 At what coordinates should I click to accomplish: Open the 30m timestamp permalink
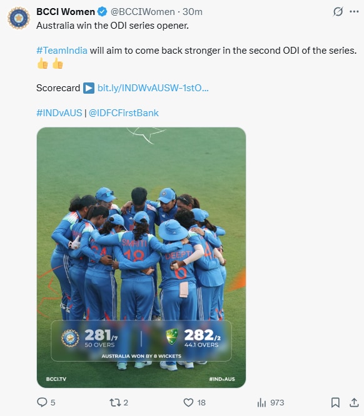tap(193, 12)
